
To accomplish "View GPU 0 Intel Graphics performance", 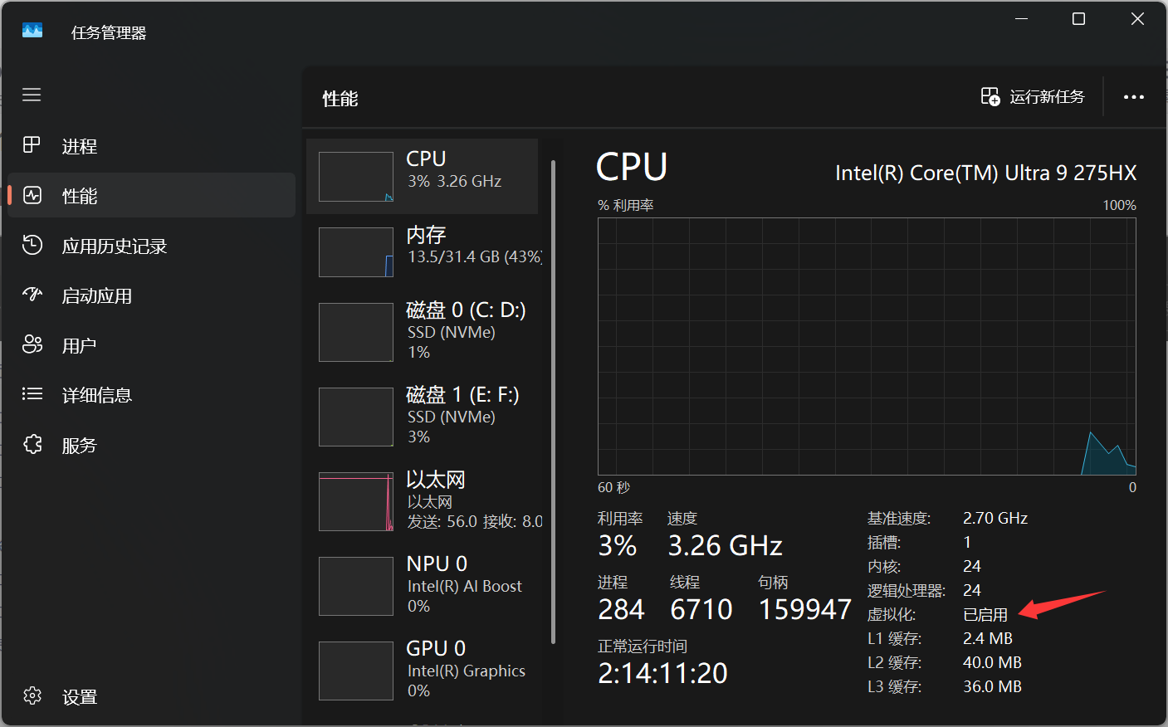I will pyautogui.click(x=423, y=670).
